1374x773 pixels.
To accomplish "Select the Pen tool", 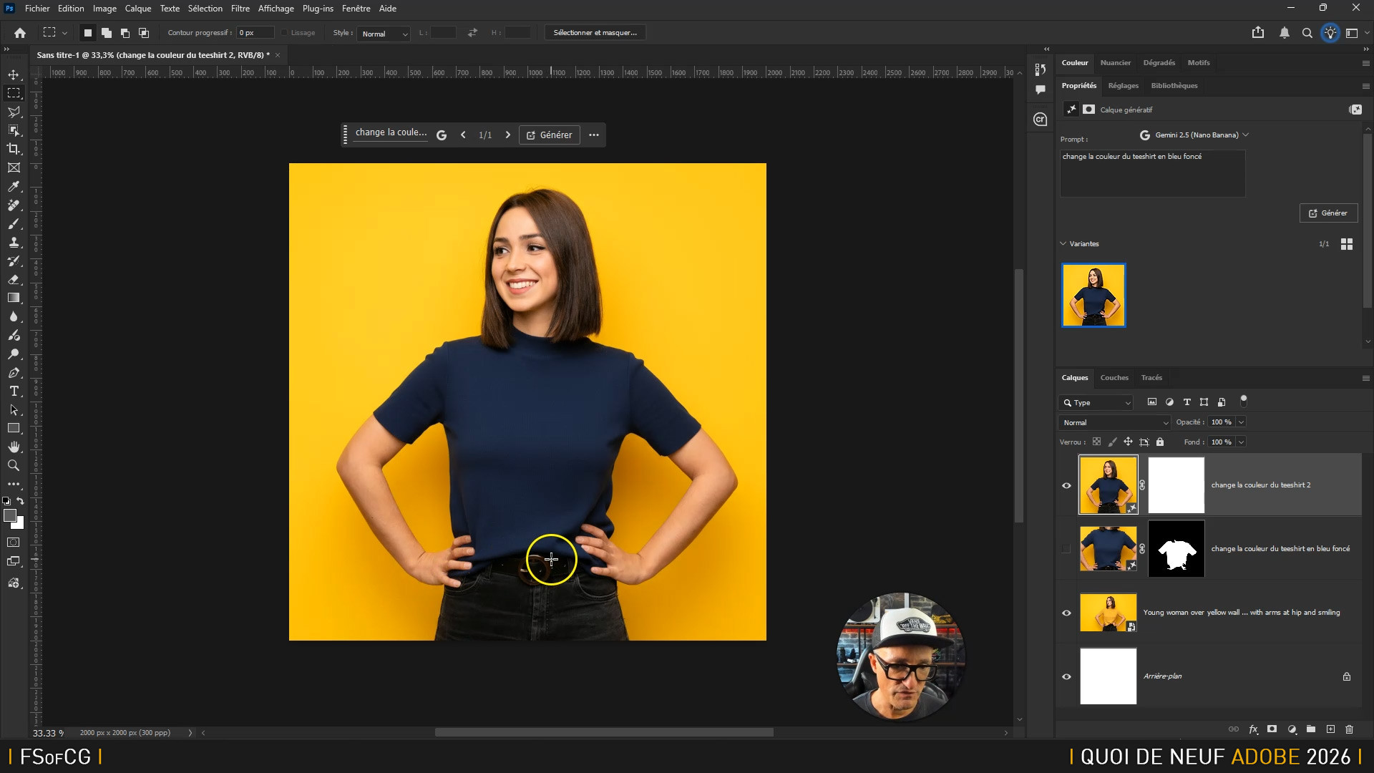I will tap(14, 373).
